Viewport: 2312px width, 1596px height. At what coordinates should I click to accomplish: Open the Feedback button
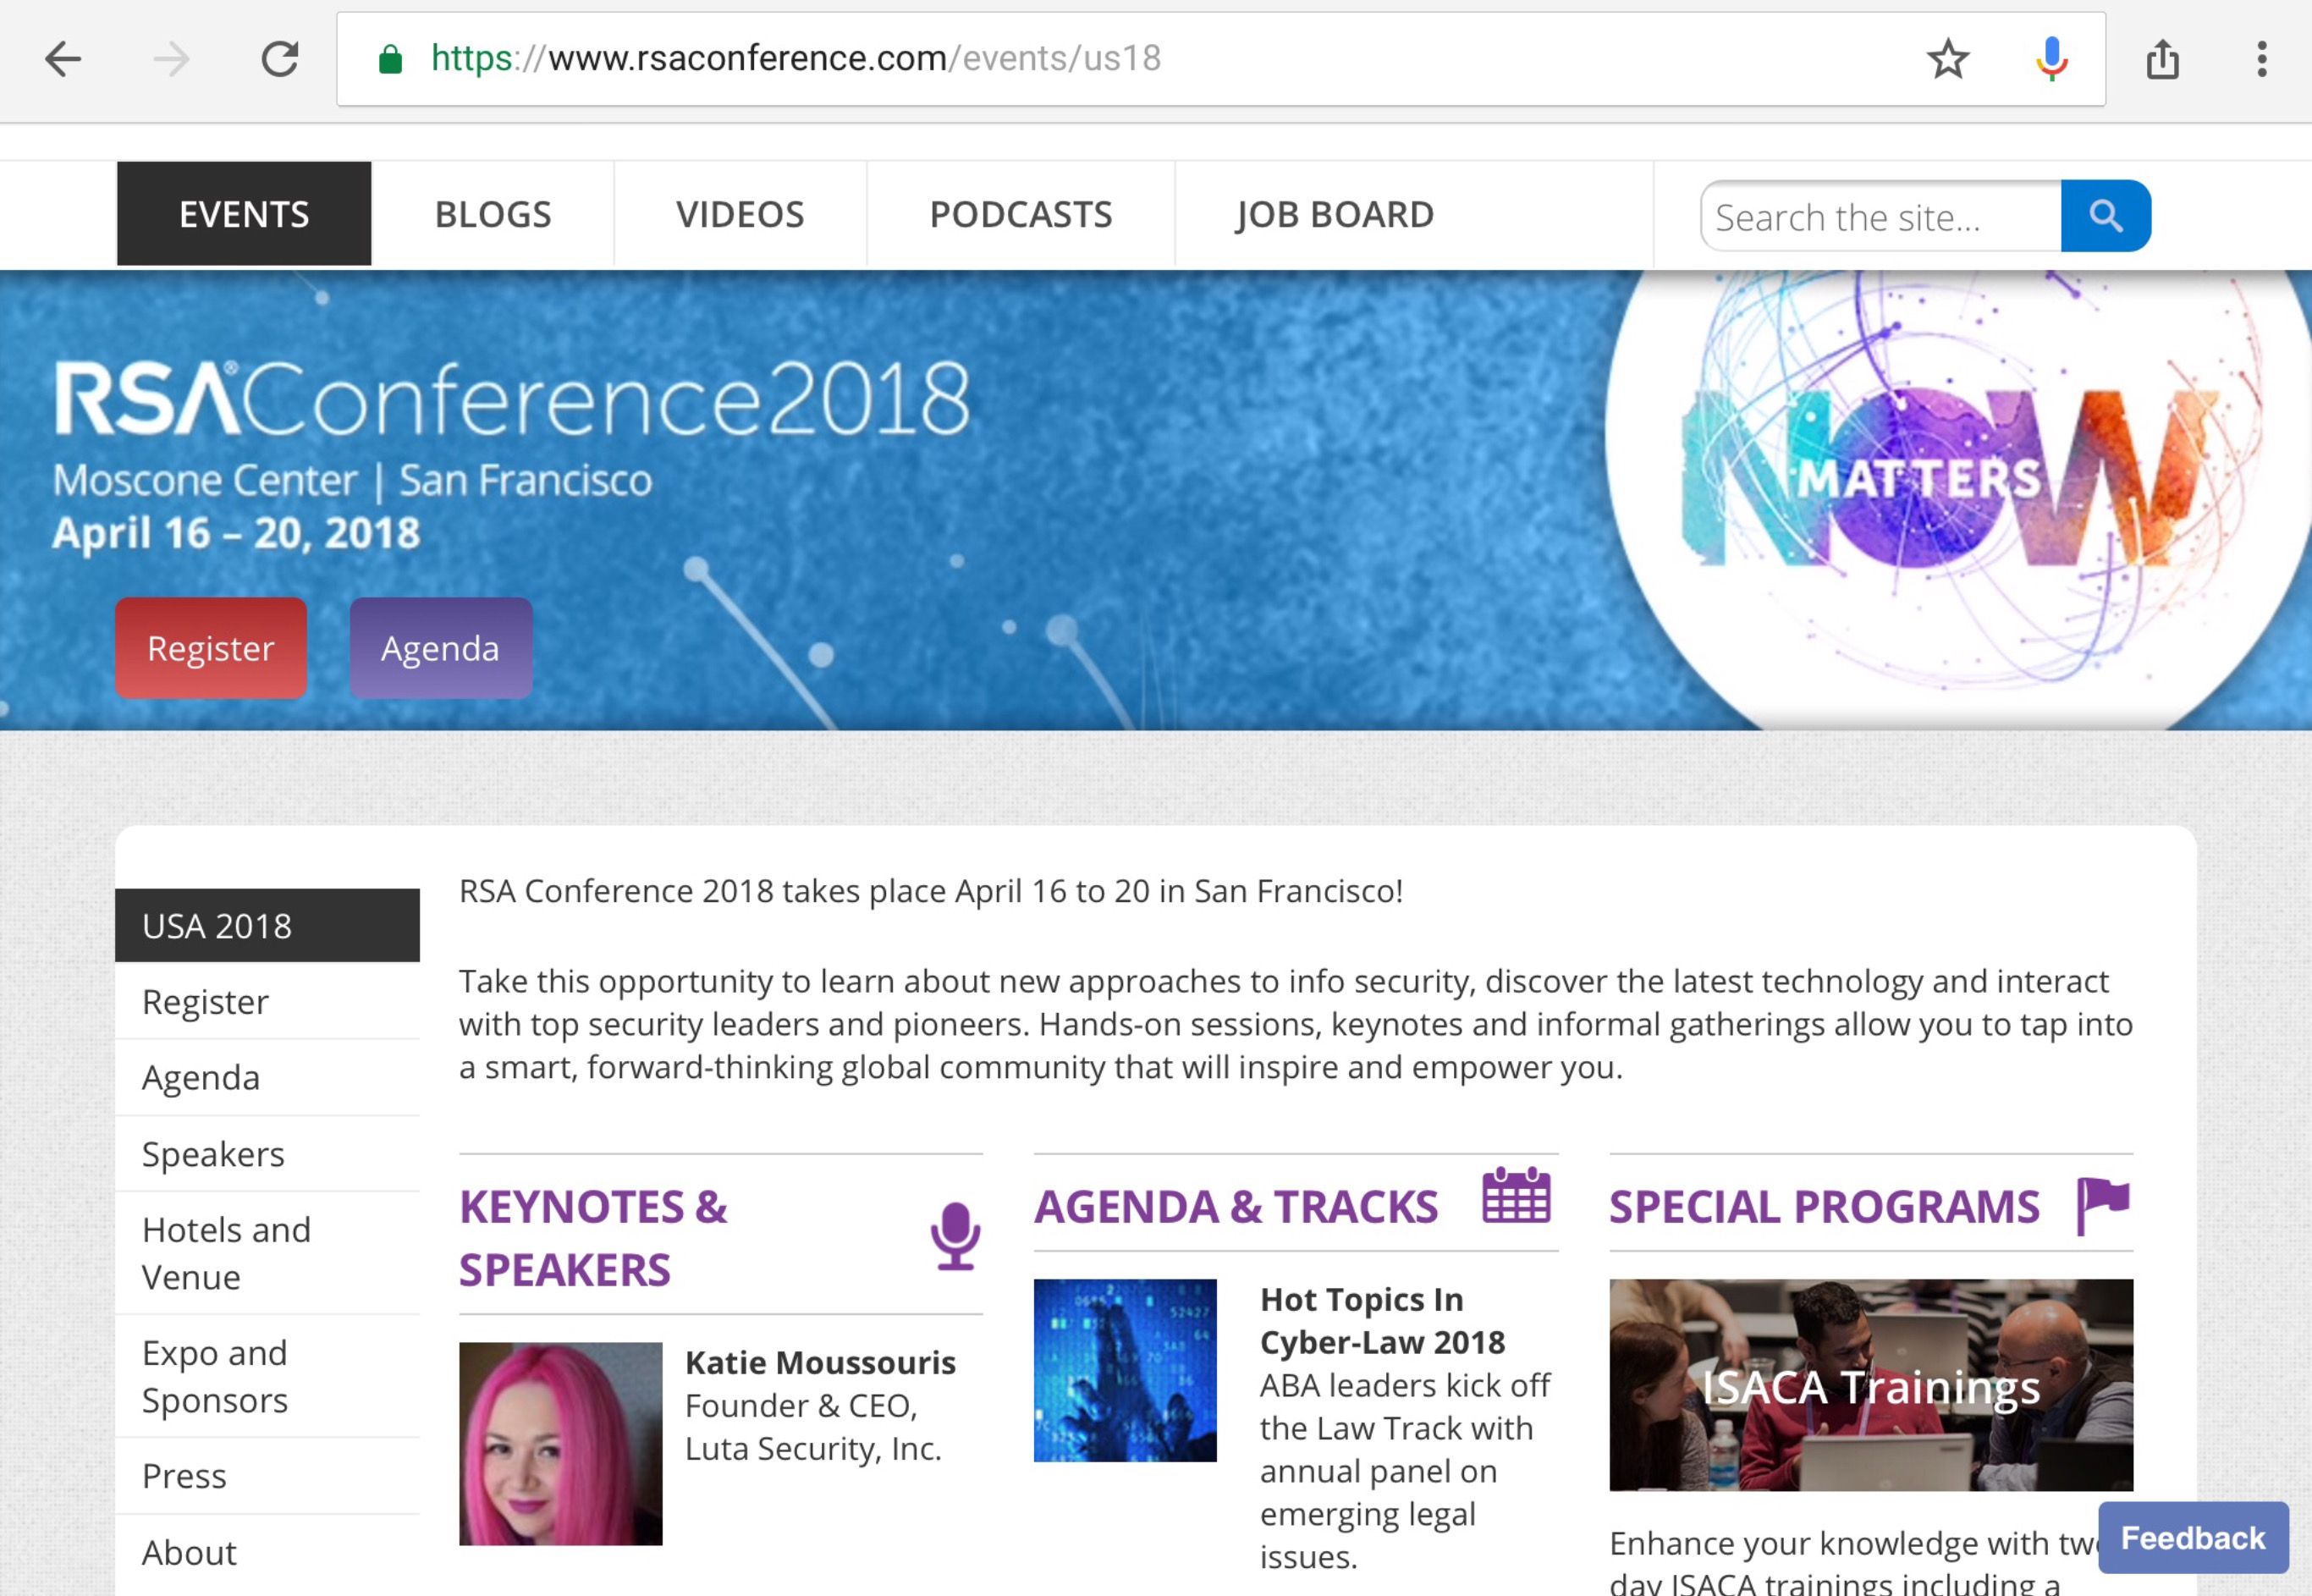click(2193, 1538)
